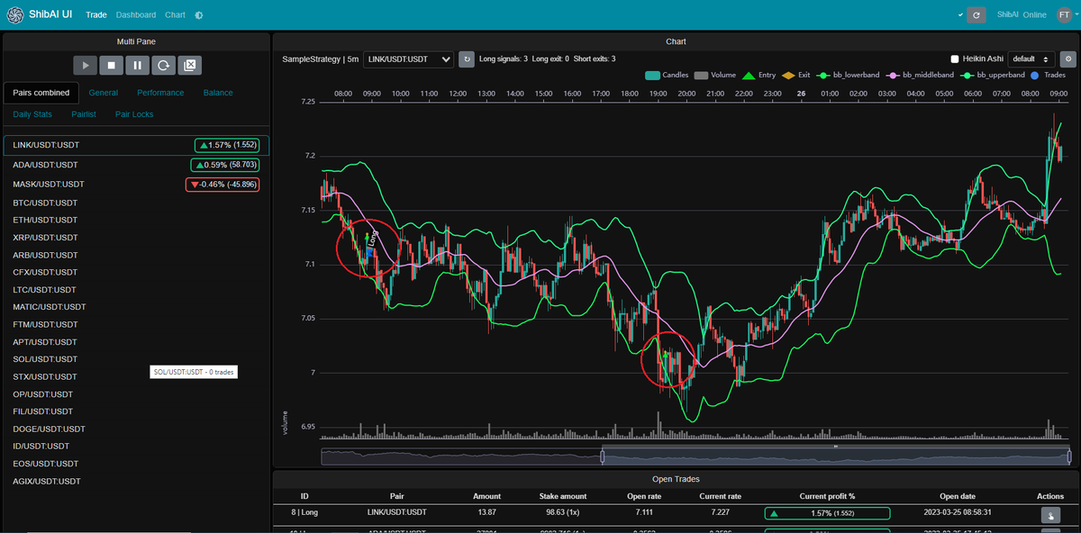1081x533 pixels.
Task: Click left handle of chart zoom slider
Action: tap(602, 457)
